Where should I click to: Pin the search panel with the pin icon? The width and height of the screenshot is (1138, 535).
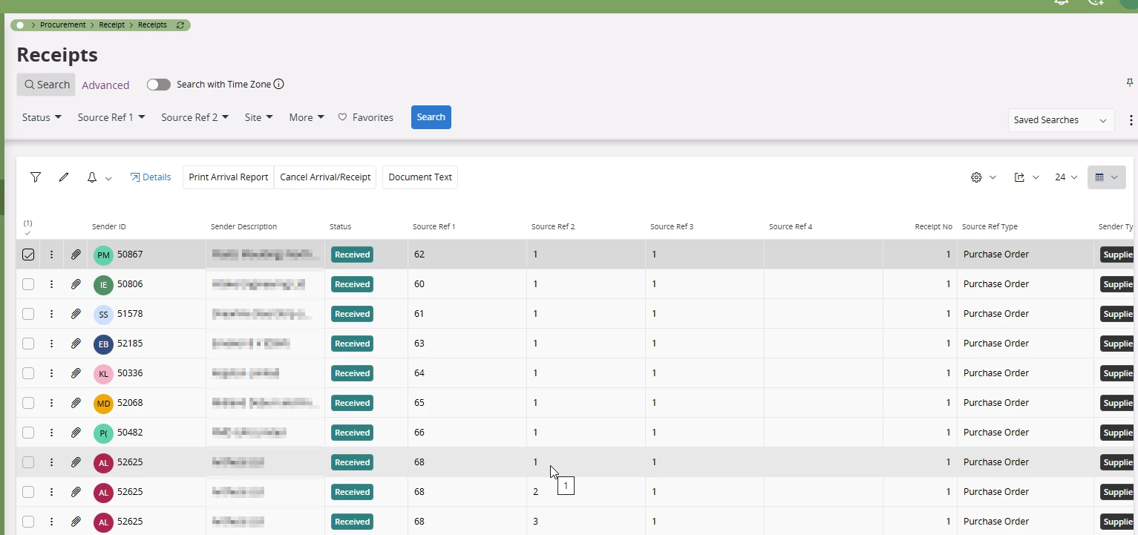click(x=1130, y=82)
